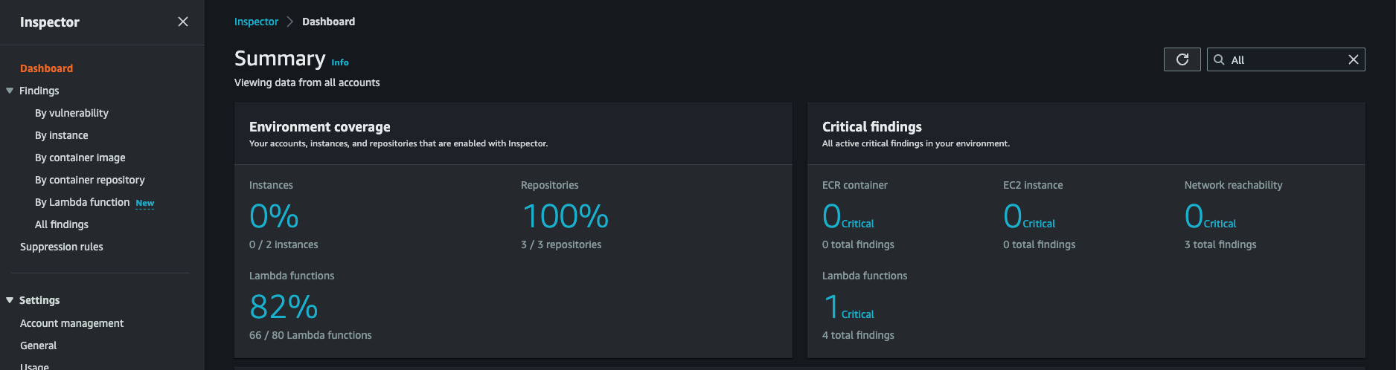Open findings By vulnerability
1396x370 pixels.
click(x=71, y=113)
